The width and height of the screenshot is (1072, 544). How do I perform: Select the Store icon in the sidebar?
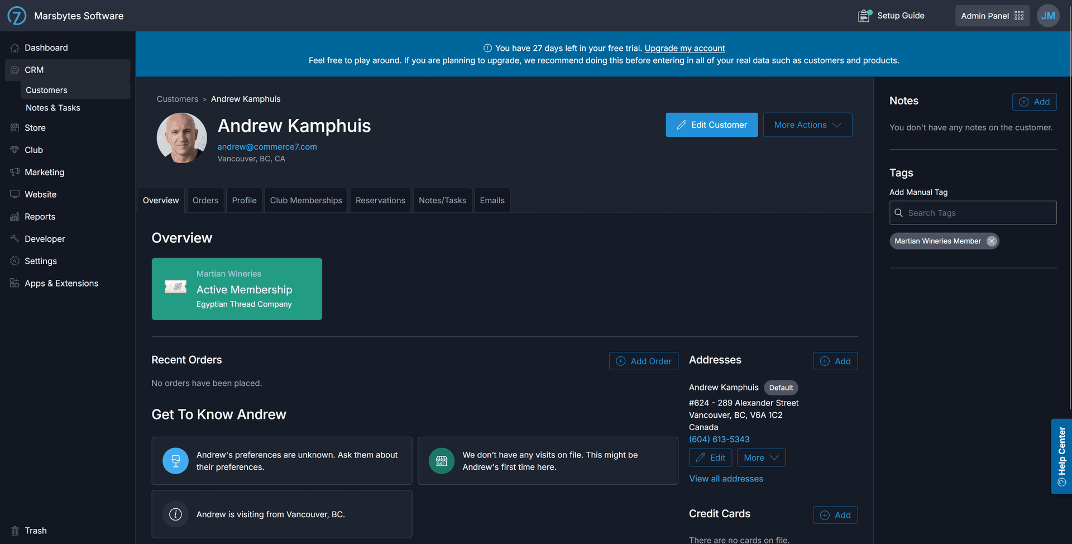click(15, 127)
